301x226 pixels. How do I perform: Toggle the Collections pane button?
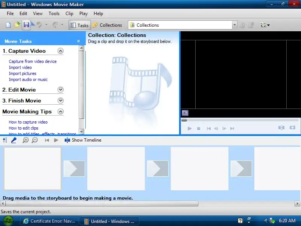(107, 25)
